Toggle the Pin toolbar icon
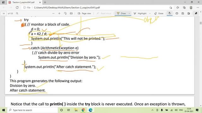 (x=196, y=13)
